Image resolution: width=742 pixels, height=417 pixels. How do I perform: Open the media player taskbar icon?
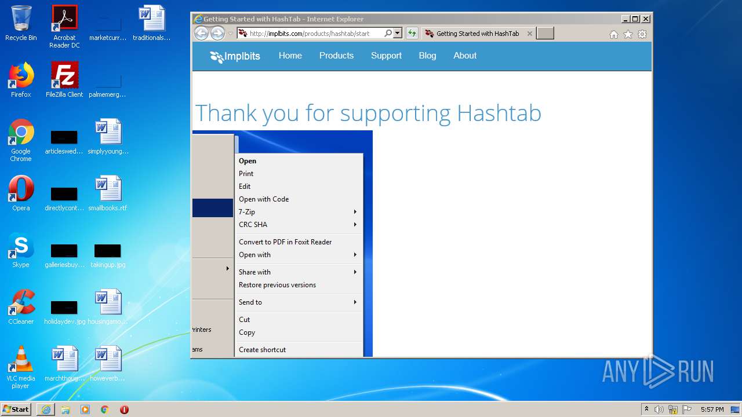click(x=85, y=409)
